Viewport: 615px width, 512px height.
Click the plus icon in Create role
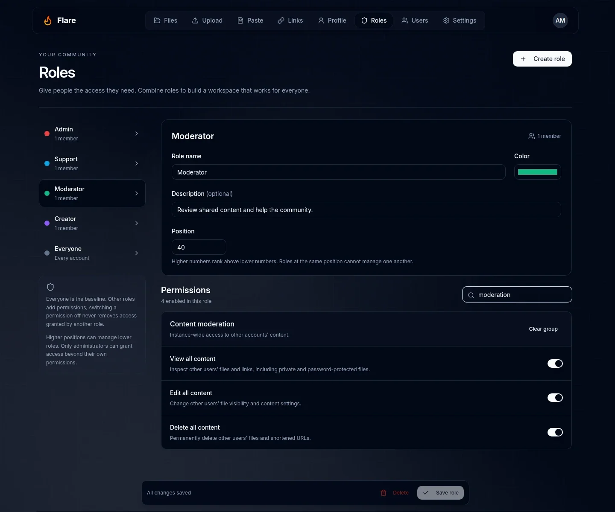pos(523,59)
